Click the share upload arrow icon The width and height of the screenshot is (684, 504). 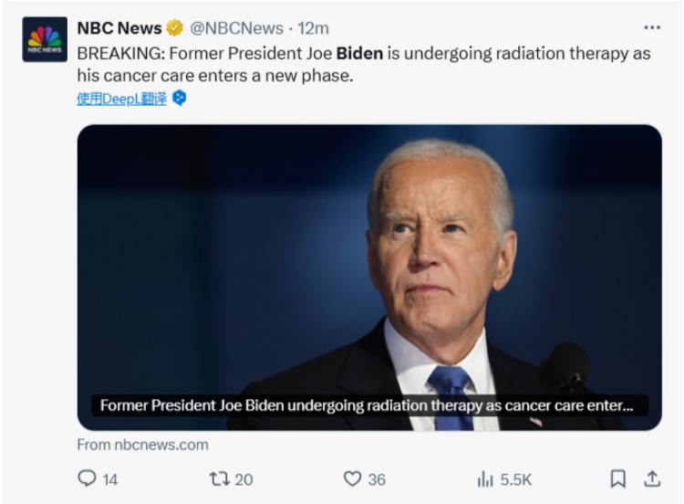tap(651, 478)
